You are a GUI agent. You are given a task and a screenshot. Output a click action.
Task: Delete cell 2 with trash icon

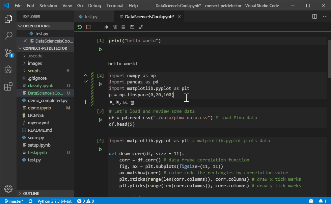point(132,102)
